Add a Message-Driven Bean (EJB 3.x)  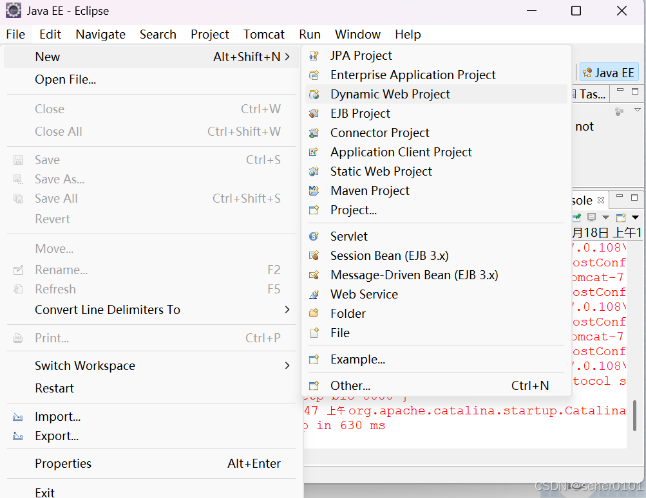pos(436,275)
